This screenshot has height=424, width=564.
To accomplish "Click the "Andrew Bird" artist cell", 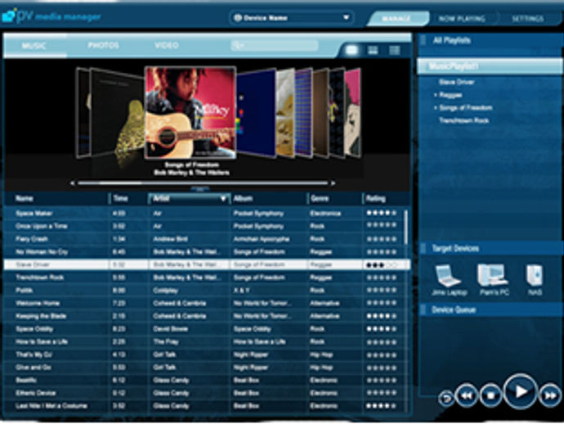I will (x=171, y=239).
